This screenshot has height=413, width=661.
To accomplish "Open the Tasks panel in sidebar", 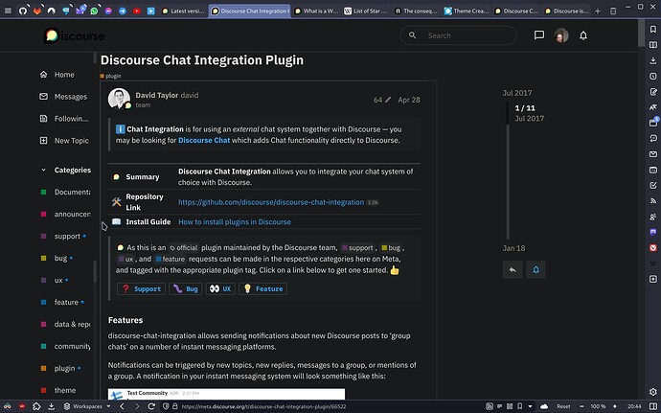I will [x=653, y=185].
